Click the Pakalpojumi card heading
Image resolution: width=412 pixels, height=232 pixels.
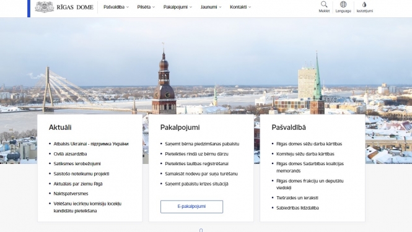pyautogui.click(x=180, y=128)
